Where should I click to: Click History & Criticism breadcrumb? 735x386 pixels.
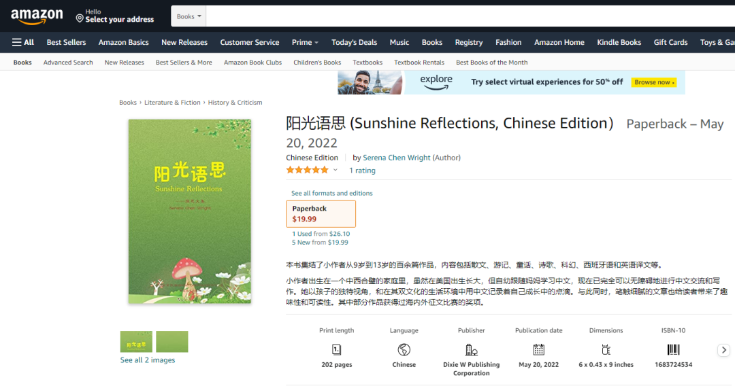tap(235, 103)
